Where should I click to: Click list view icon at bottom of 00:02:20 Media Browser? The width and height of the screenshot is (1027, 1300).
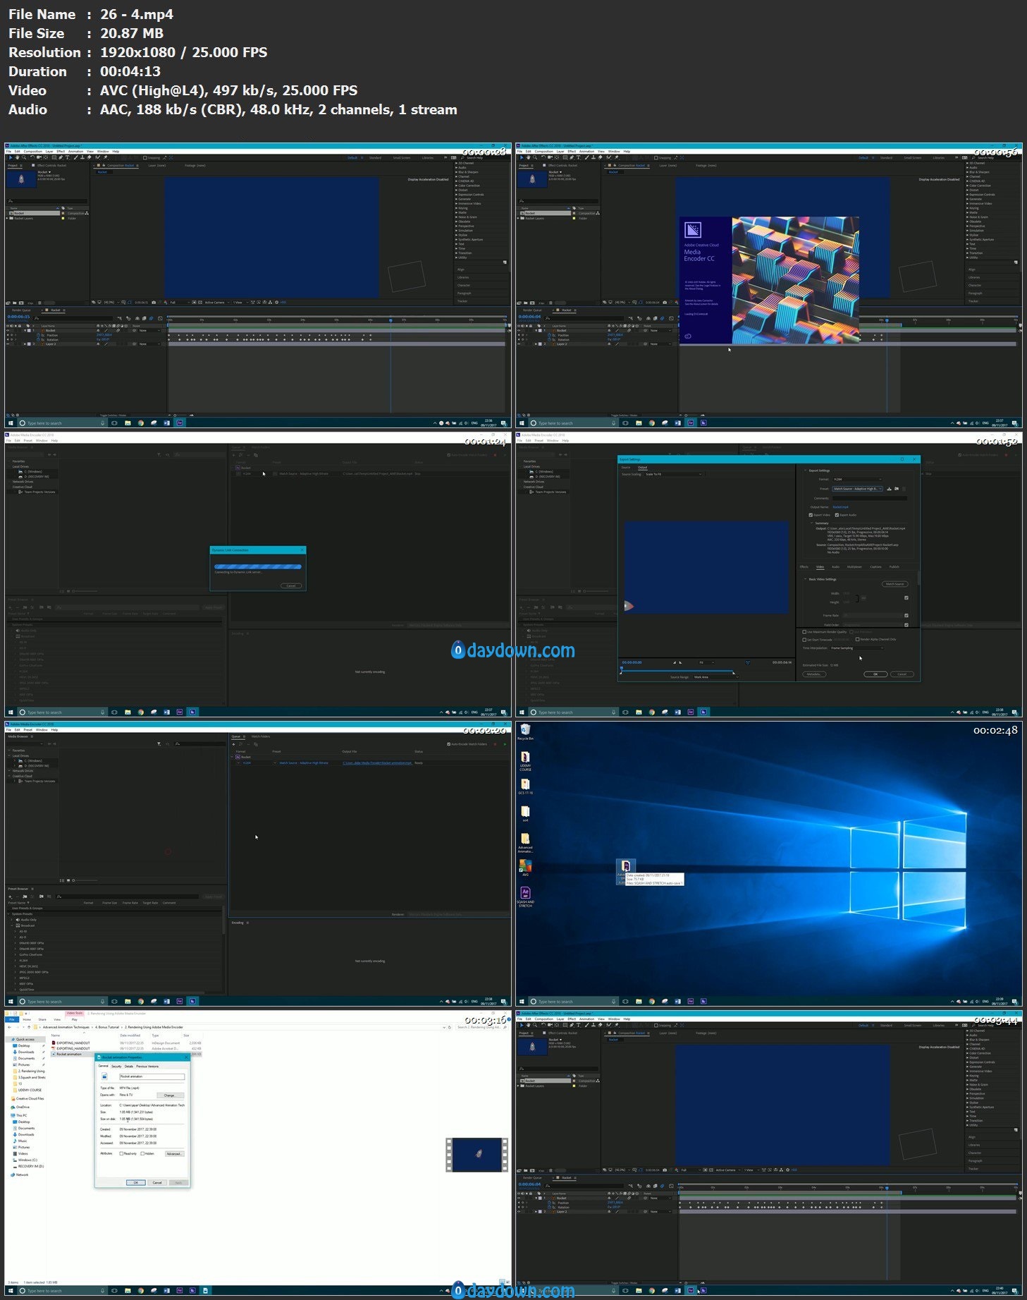(63, 880)
